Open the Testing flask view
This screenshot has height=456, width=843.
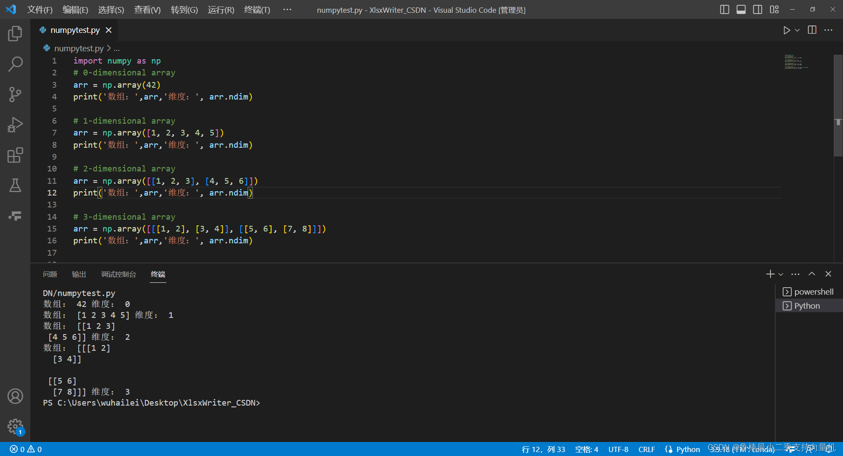tap(15, 185)
